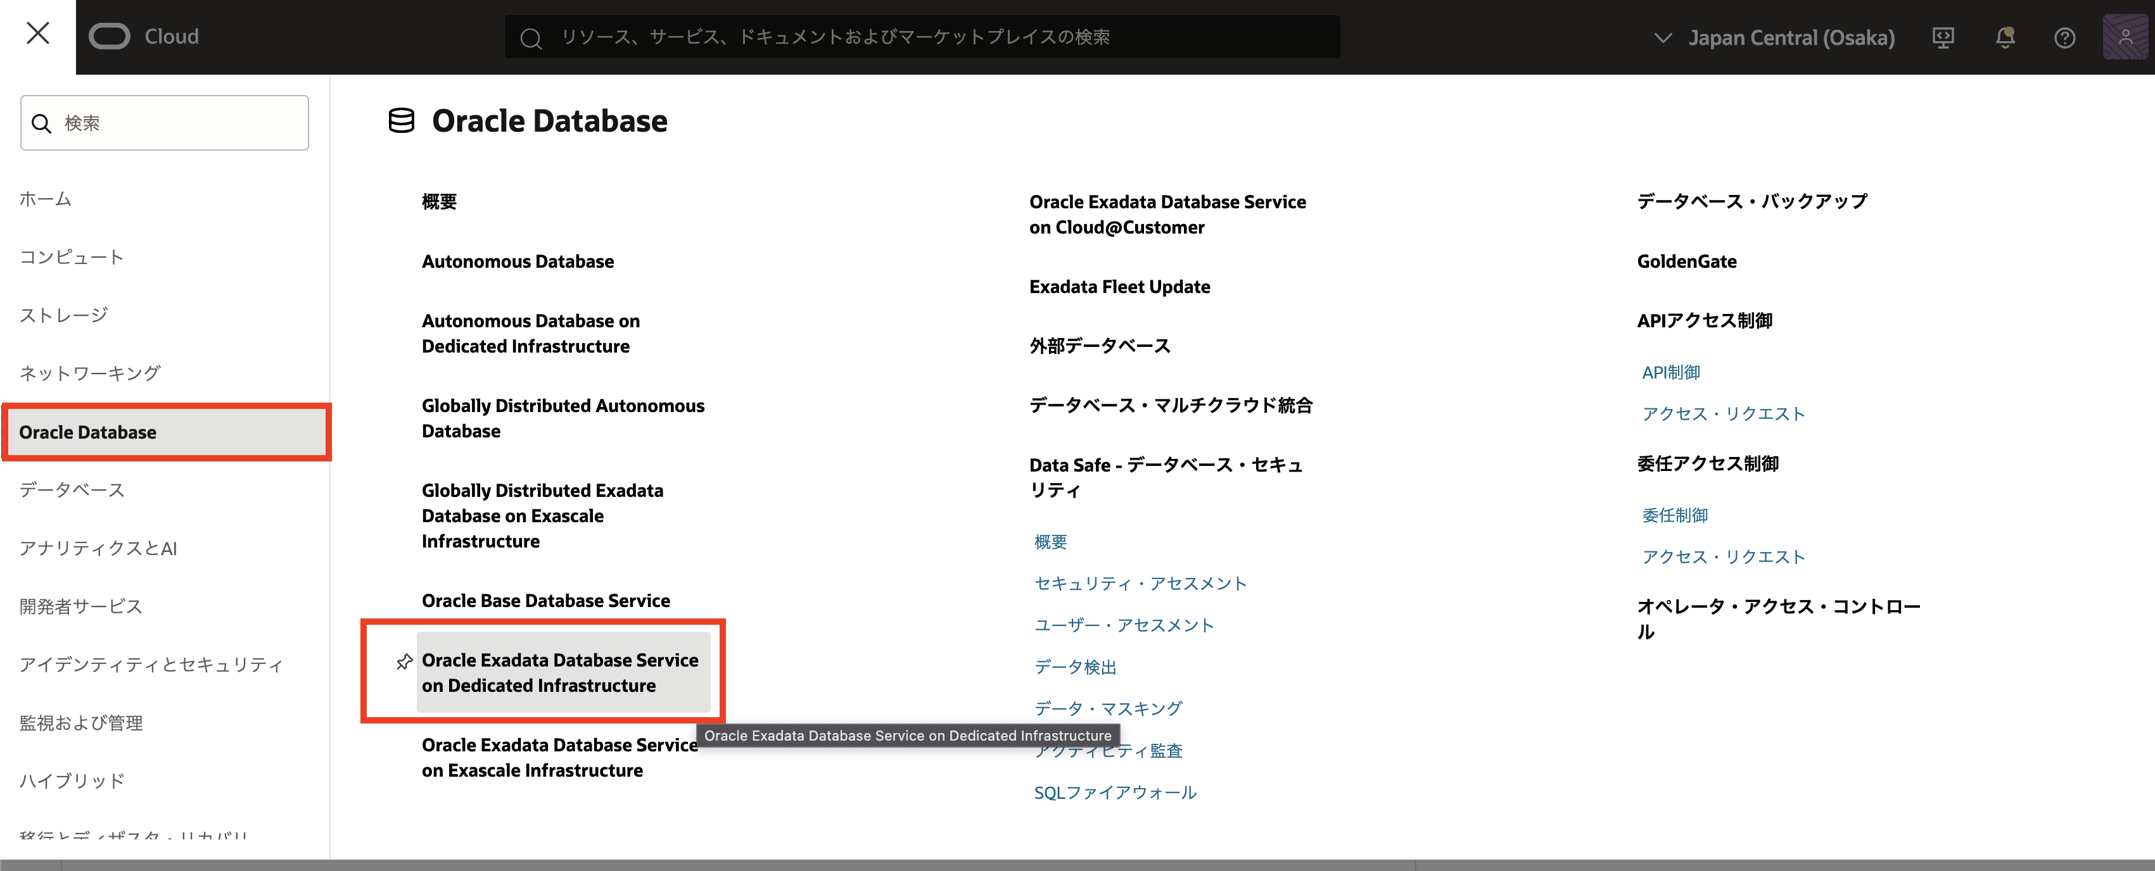Open Autonomous Database service
Screen dimensions: 2155x871
tap(517, 261)
